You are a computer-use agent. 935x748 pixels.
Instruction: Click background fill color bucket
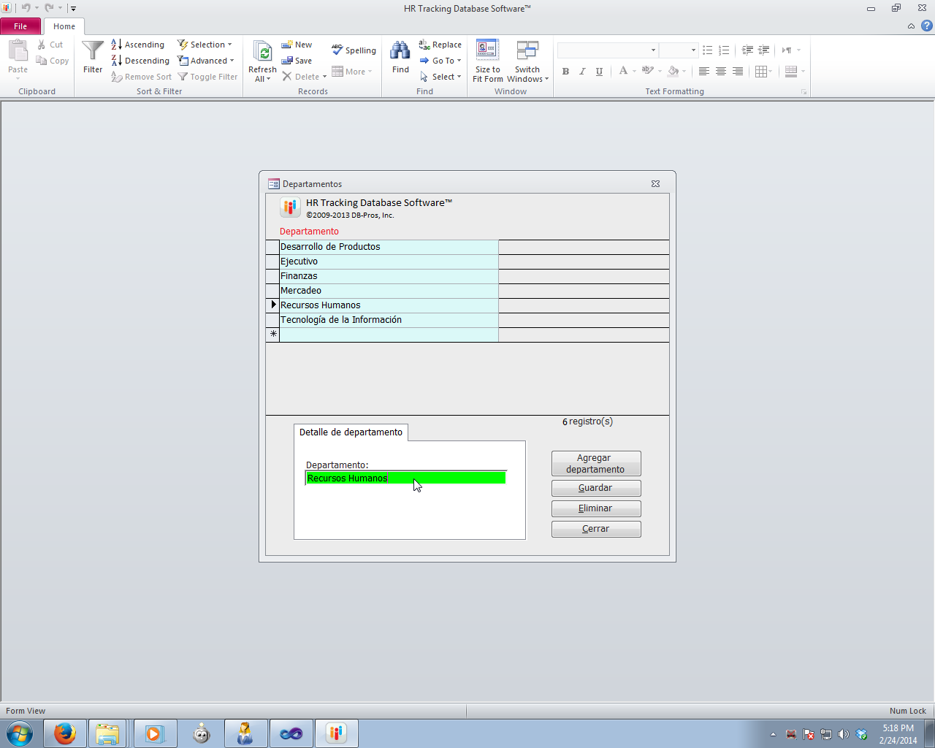click(673, 72)
